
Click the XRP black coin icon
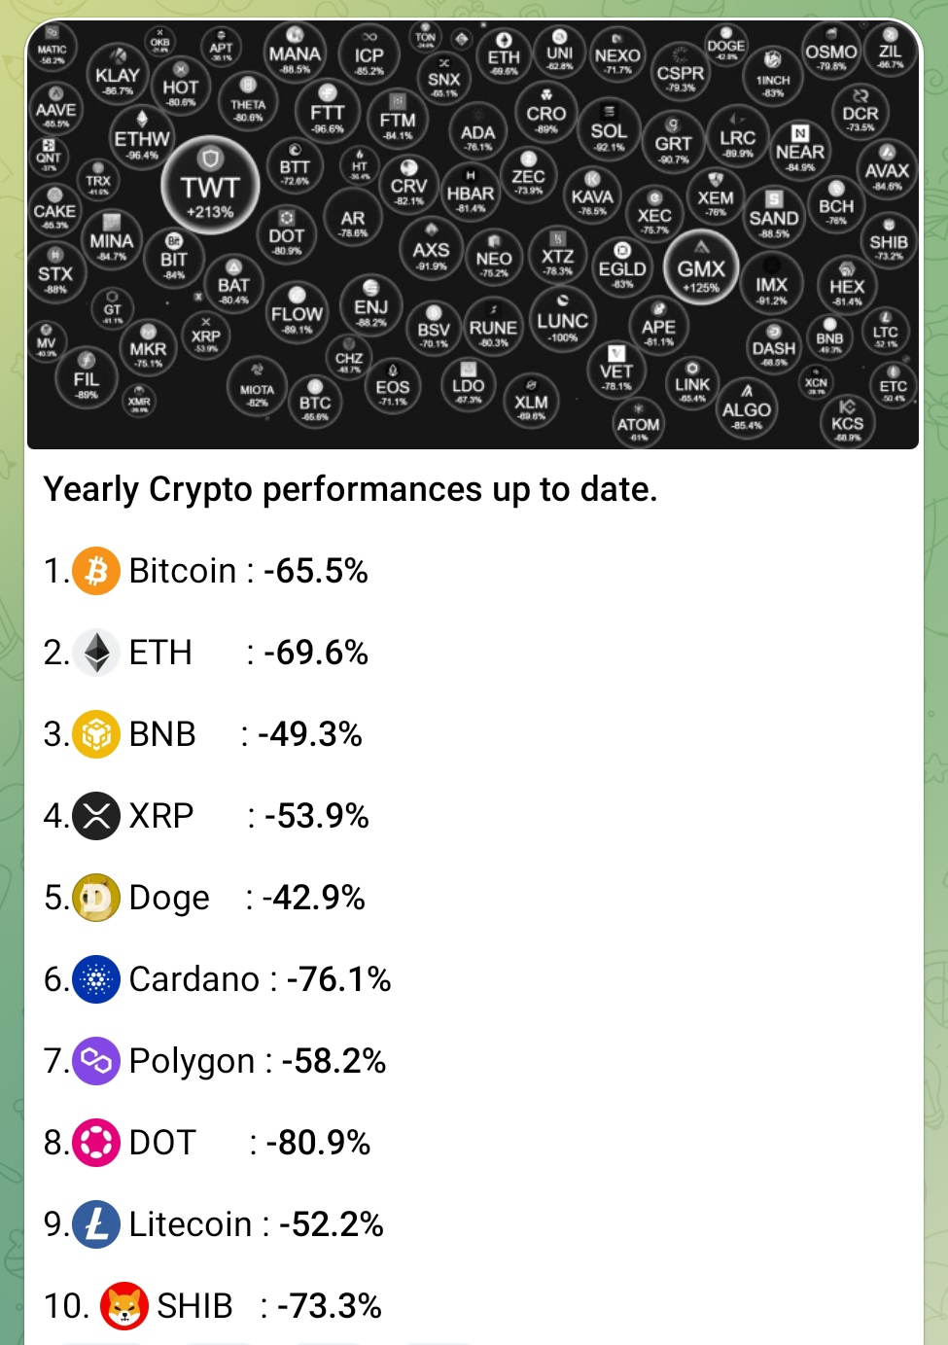(x=96, y=816)
